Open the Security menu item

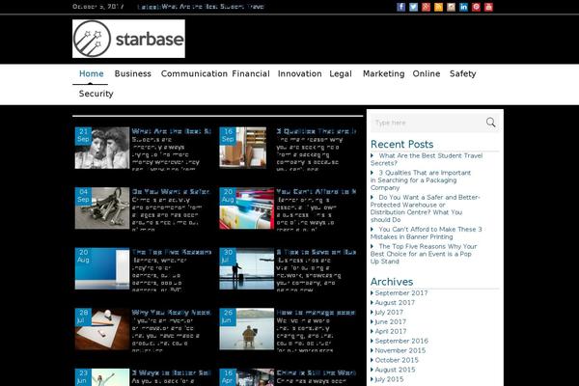pos(96,94)
